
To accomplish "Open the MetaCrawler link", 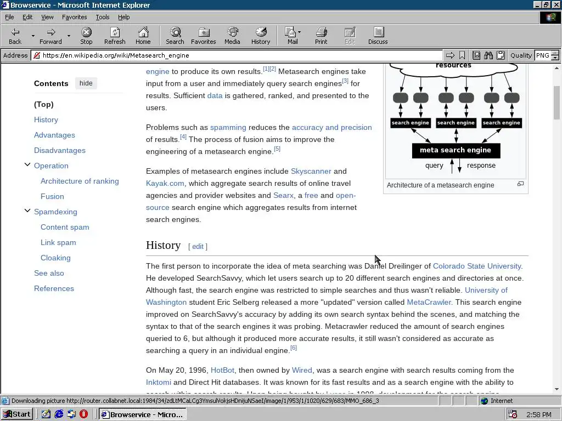I will click(429, 302).
